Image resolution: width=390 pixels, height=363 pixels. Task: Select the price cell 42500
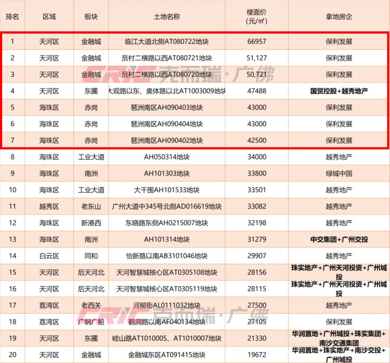click(x=257, y=141)
